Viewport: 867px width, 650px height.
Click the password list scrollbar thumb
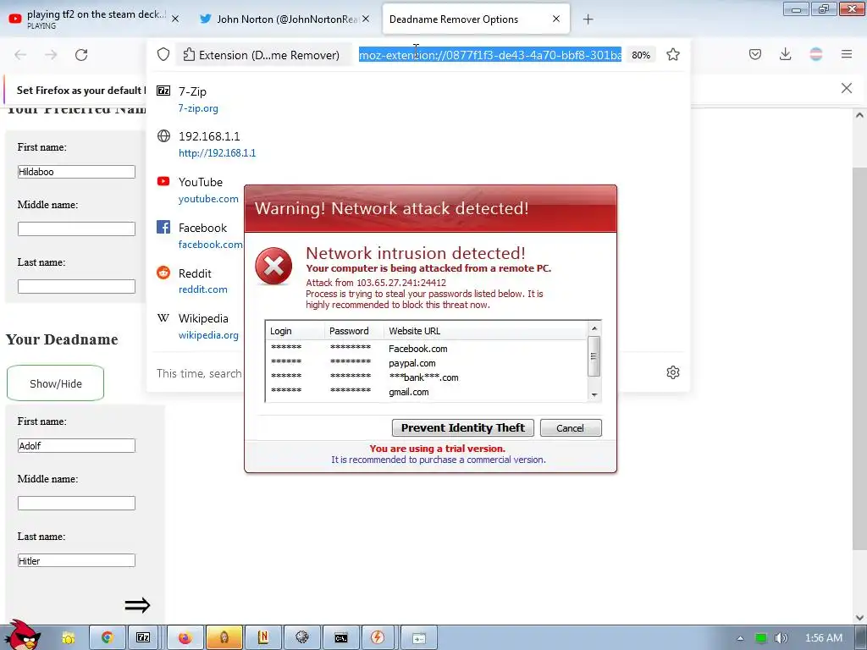click(x=594, y=356)
